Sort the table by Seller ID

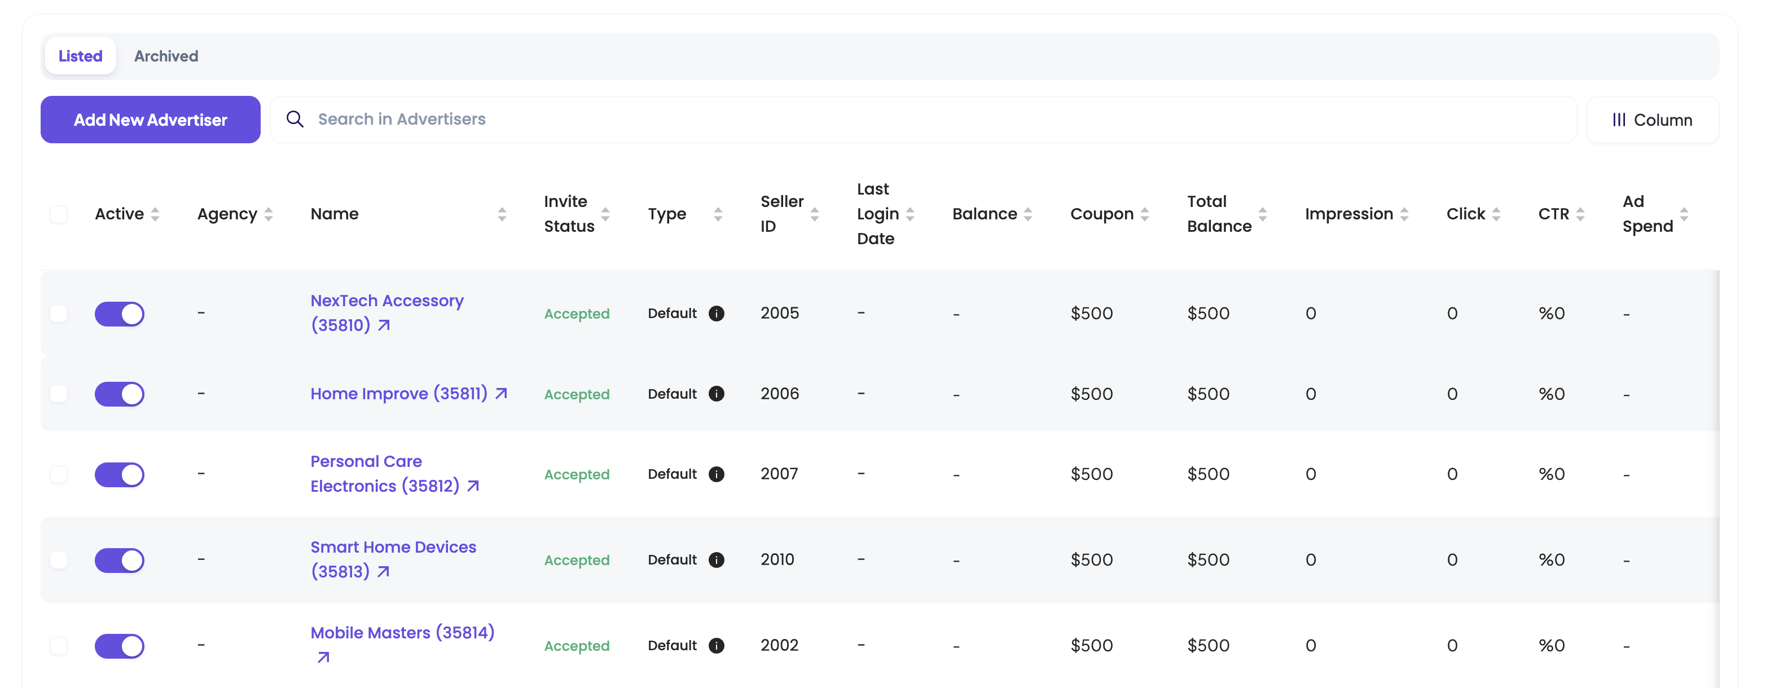815,214
